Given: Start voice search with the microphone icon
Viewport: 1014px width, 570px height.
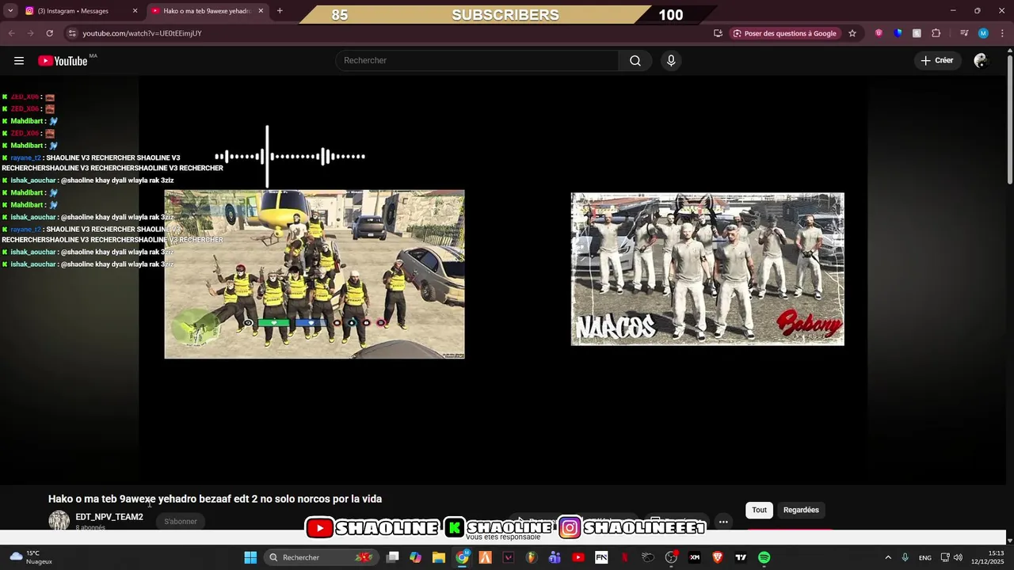Looking at the screenshot, I should point(671,61).
